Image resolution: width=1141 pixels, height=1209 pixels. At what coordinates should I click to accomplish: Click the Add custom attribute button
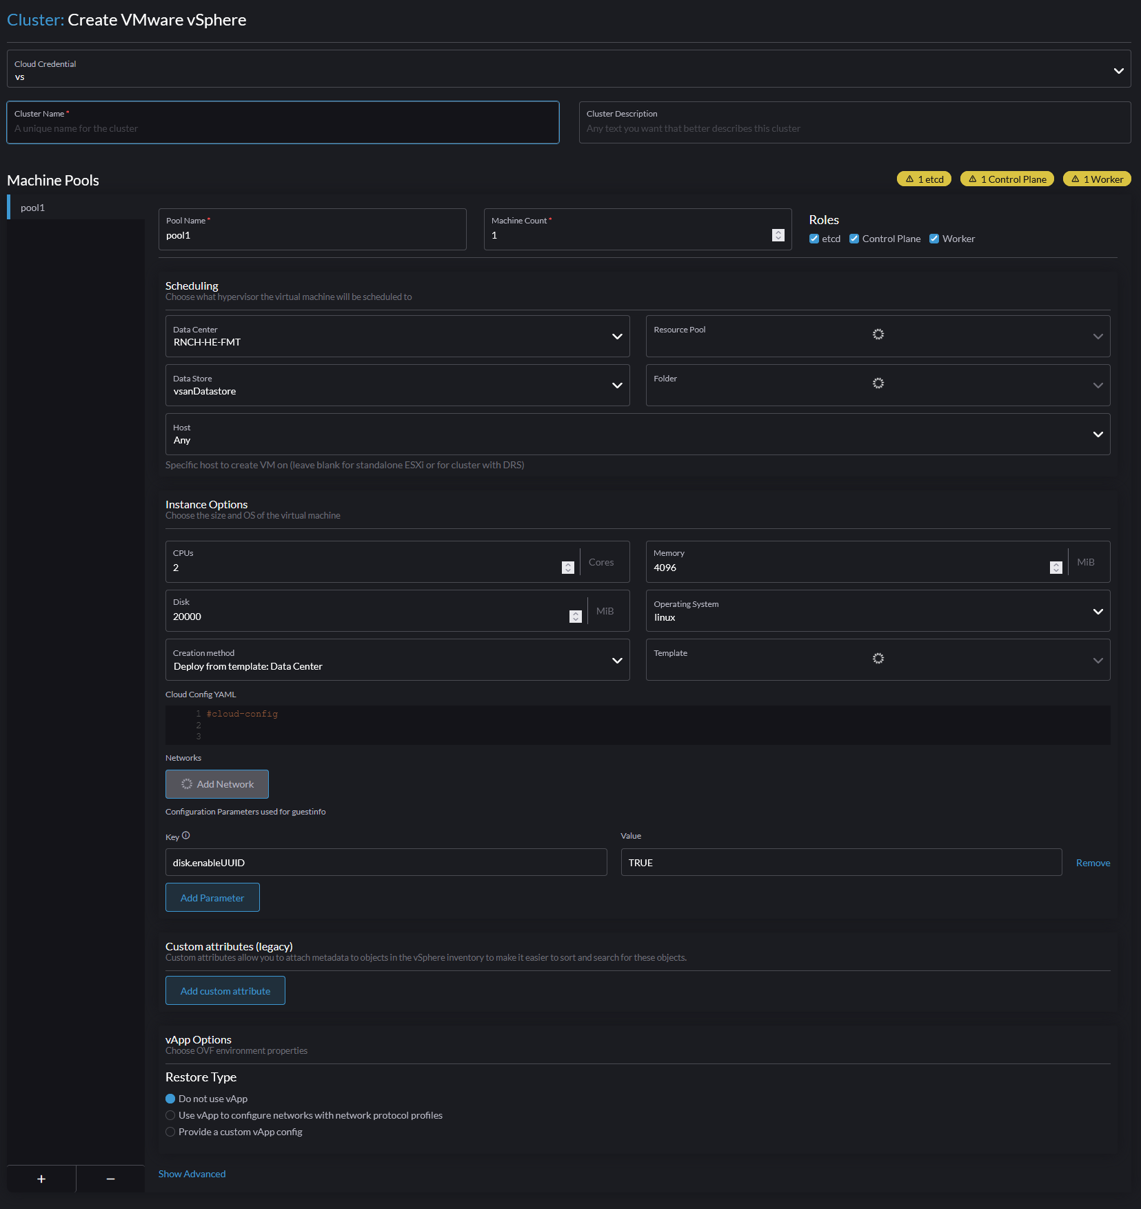point(225,990)
